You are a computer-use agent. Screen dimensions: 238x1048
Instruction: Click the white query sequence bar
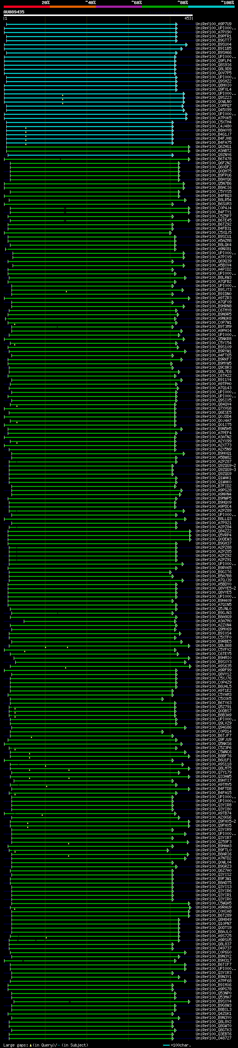click(98, 16)
